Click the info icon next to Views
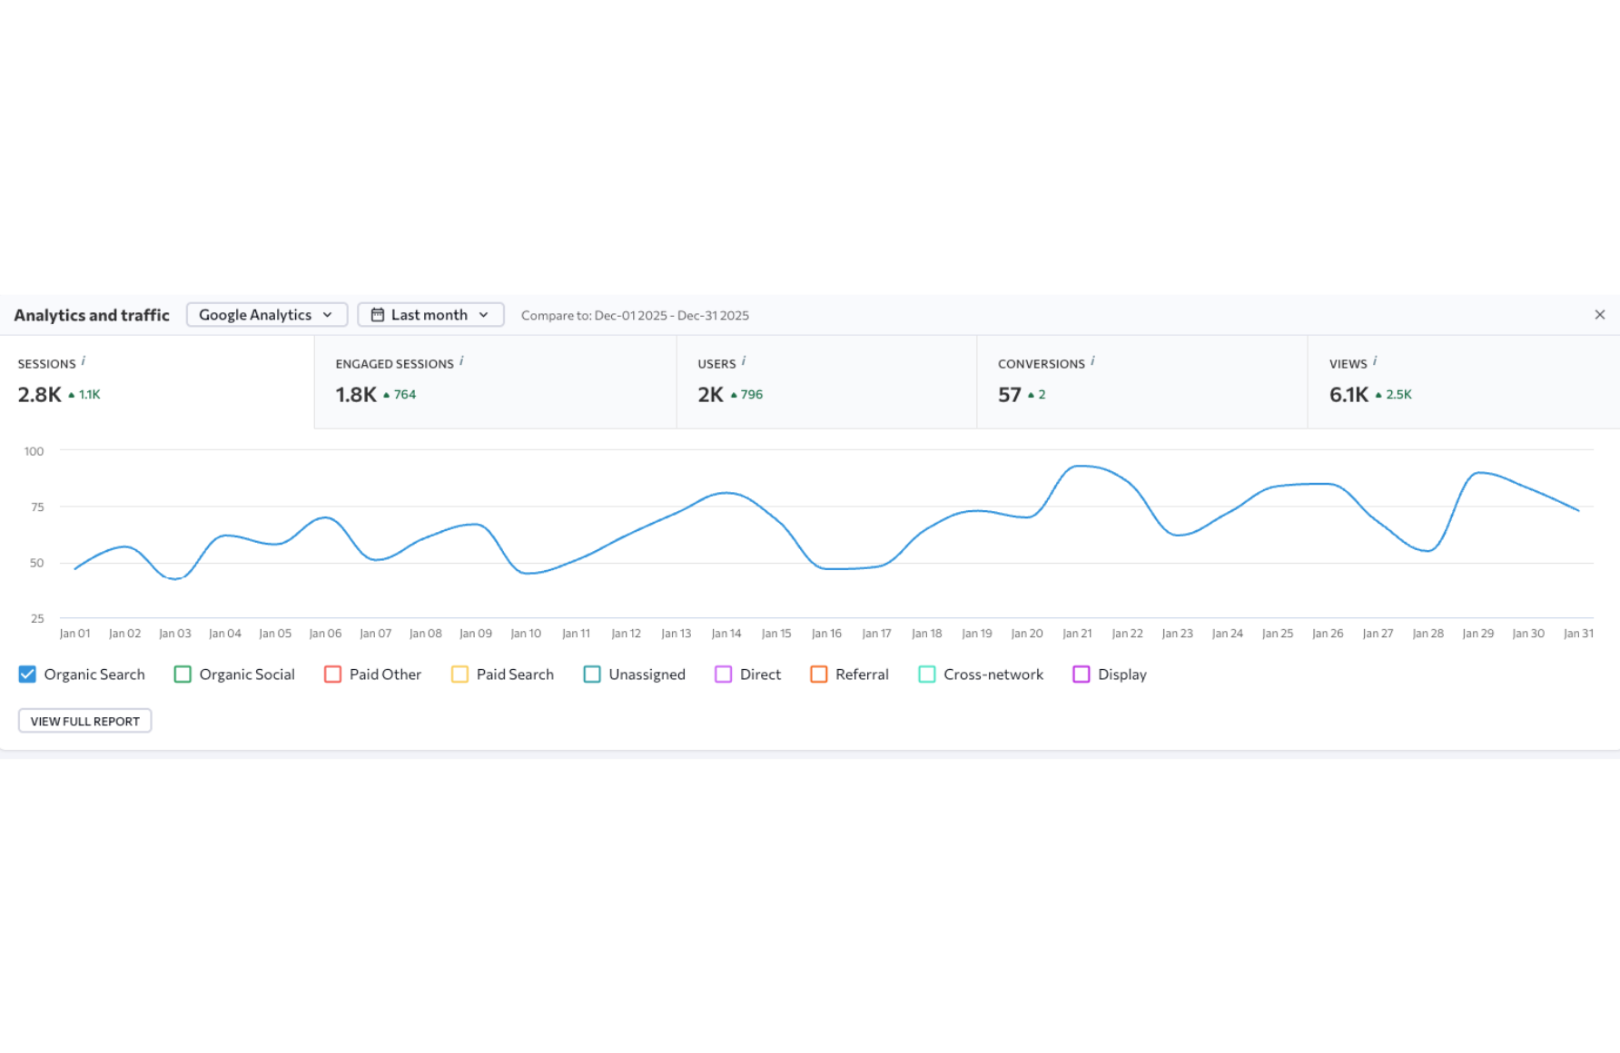This screenshot has height=1053, width=1620. click(1375, 361)
